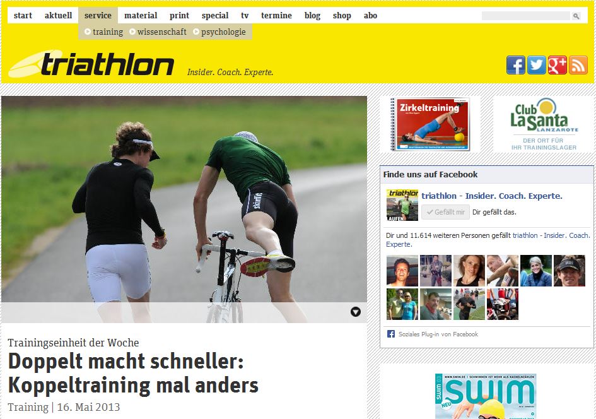Open the Doppelt macht schneller headline
Viewport: 596px width, 419px height.
click(133, 373)
